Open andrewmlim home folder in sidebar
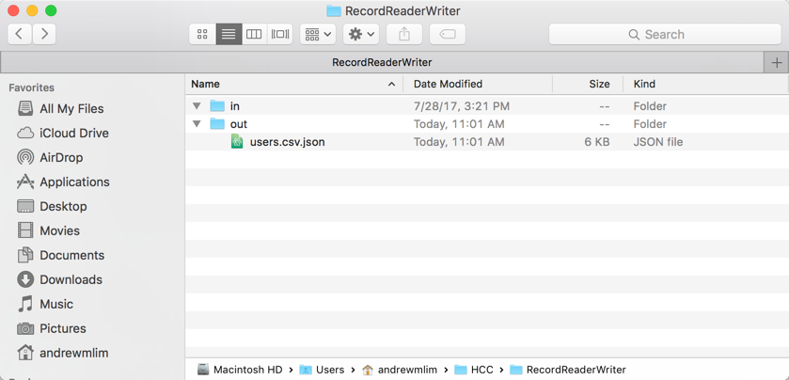The height and width of the screenshot is (380, 789). pyautogui.click(x=74, y=353)
